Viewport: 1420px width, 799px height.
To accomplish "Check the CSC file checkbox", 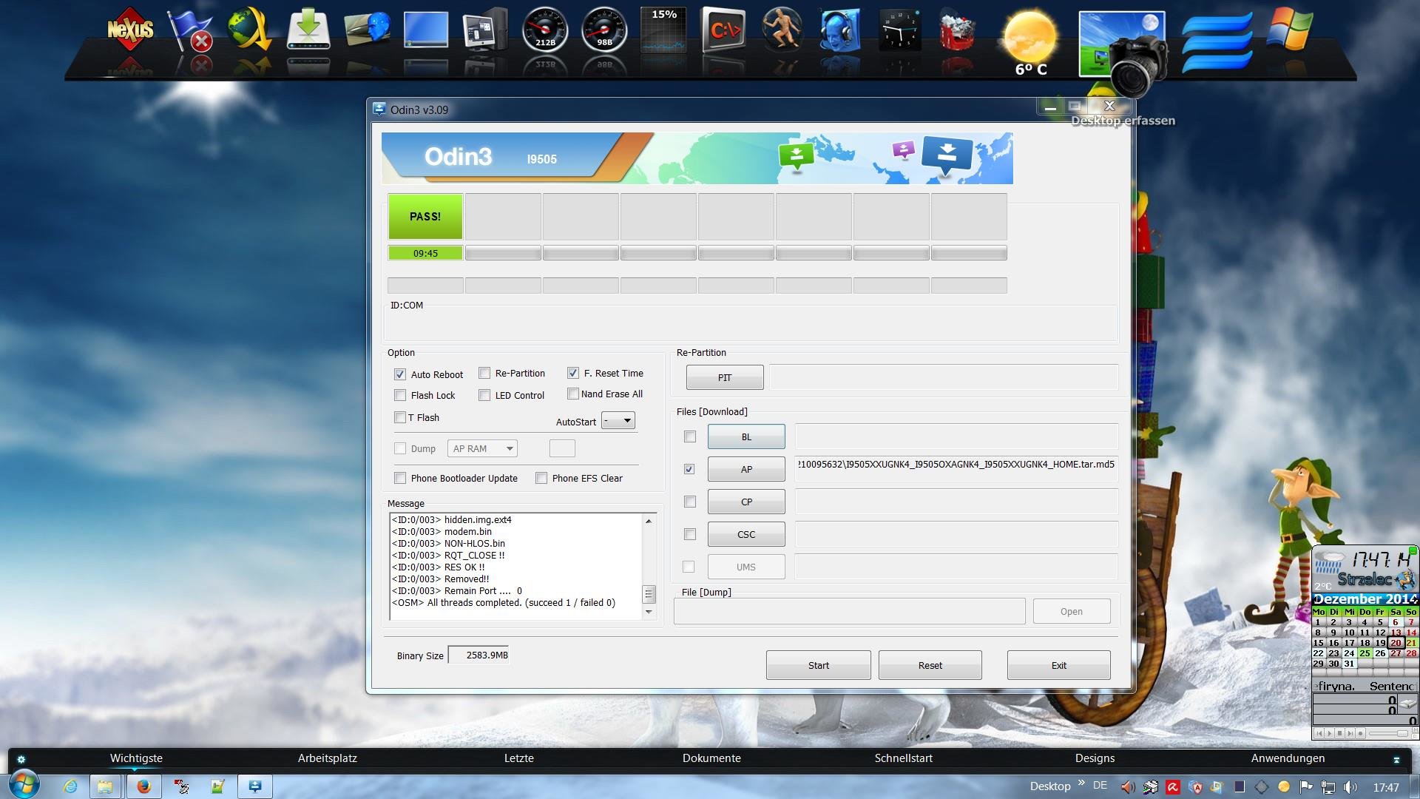I will point(690,534).
